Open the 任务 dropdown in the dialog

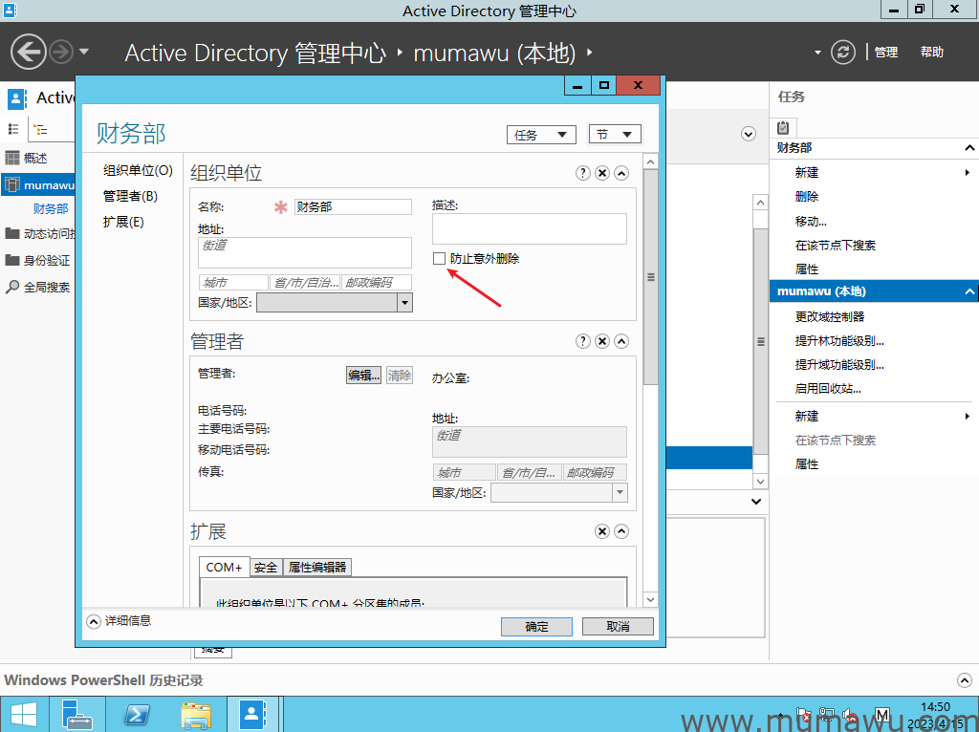[541, 134]
